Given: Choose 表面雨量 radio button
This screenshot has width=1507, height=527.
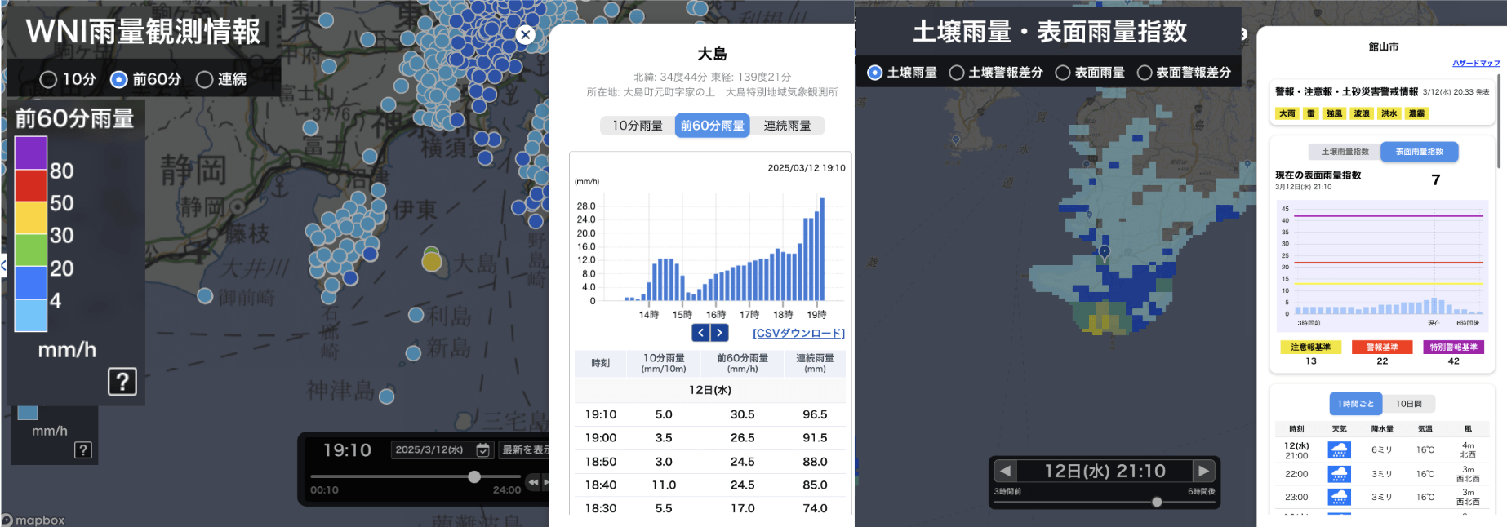Looking at the screenshot, I should click(x=1063, y=73).
